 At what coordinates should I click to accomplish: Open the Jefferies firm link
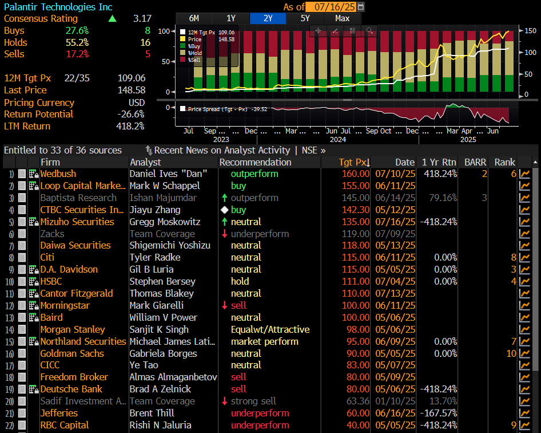click(59, 414)
